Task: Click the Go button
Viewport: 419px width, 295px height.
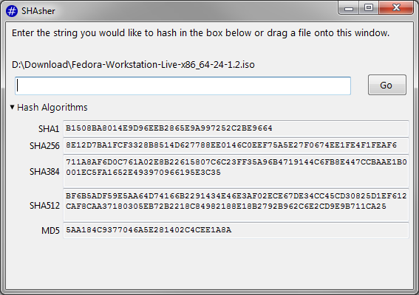Action: pos(387,85)
